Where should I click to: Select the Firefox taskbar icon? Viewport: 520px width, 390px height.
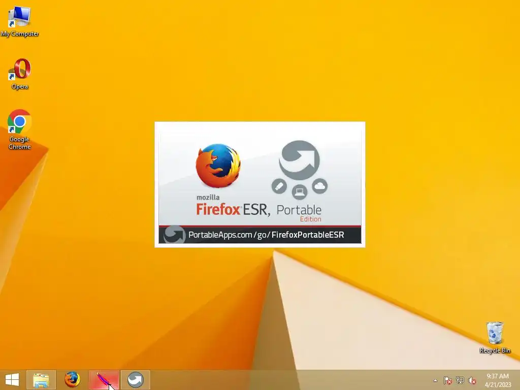72,380
